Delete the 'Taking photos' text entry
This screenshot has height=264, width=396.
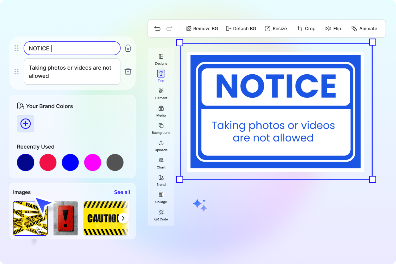[128, 72]
